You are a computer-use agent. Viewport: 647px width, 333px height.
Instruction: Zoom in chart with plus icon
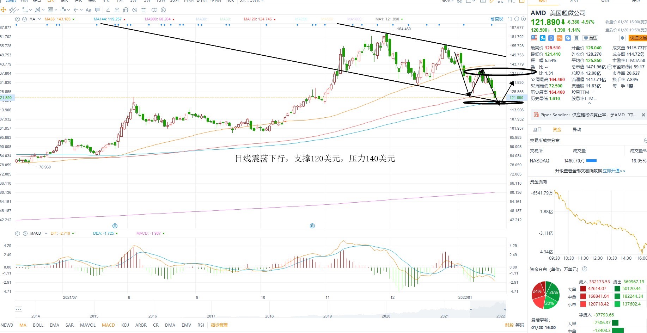coord(523,19)
